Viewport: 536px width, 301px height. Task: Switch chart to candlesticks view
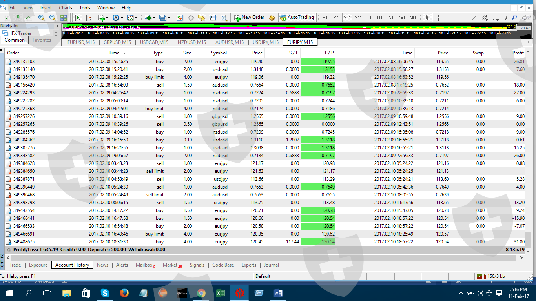tap(18, 18)
